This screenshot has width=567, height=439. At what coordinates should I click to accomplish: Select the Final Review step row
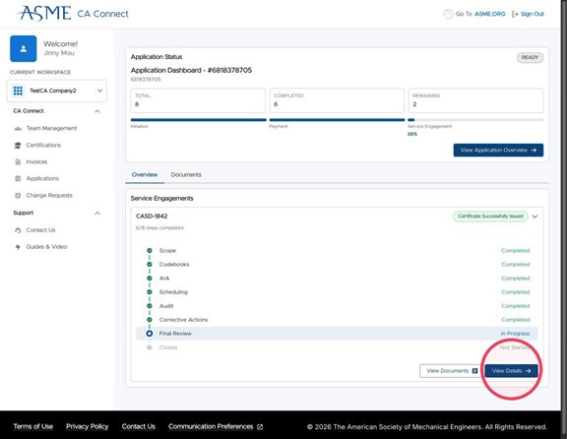[337, 334]
